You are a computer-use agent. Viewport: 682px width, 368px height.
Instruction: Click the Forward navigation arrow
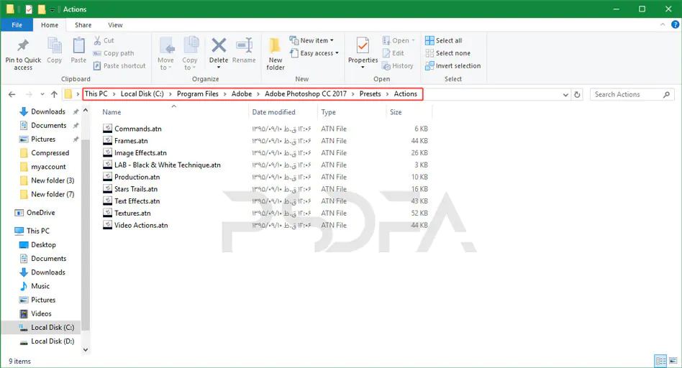pos(29,94)
